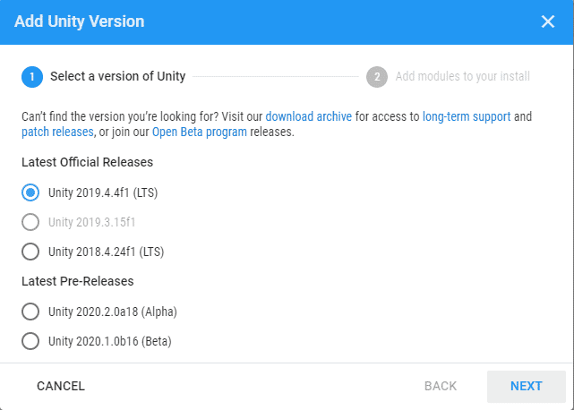Pick Unity 2020.1.0b16 (Beta) release
This screenshot has height=410, width=574.
[30, 341]
